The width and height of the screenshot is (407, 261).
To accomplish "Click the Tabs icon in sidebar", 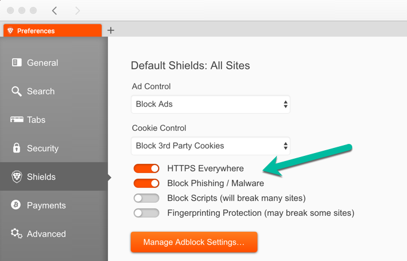I will (17, 119).
